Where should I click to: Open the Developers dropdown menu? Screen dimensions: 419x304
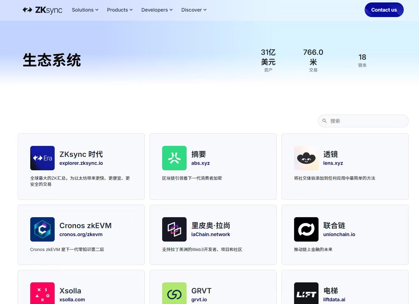[x=157, y=10]
